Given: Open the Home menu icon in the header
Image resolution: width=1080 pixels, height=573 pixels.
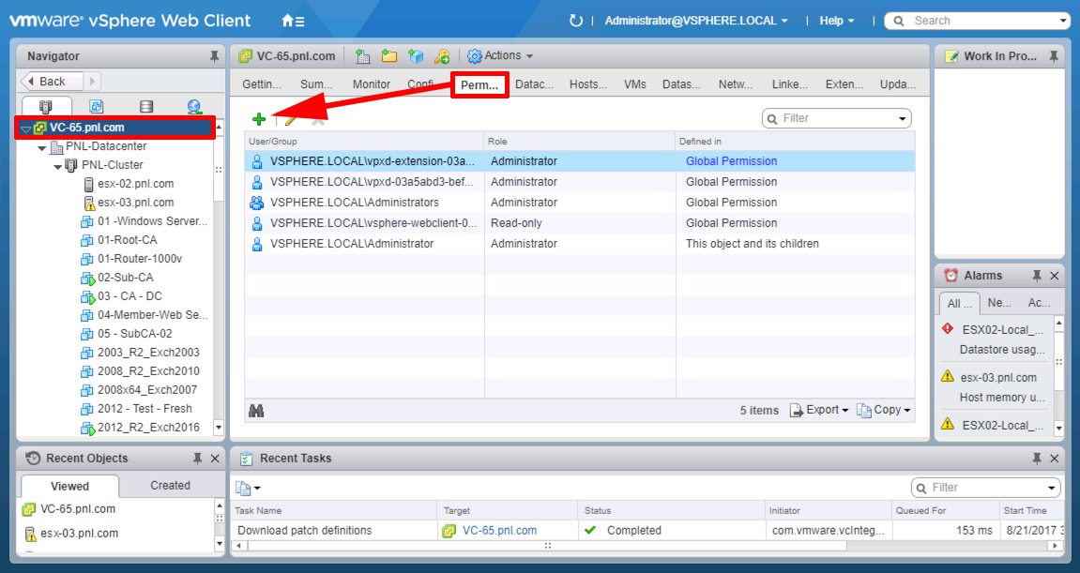Looking at the screenshot, I should coord(293,21).
